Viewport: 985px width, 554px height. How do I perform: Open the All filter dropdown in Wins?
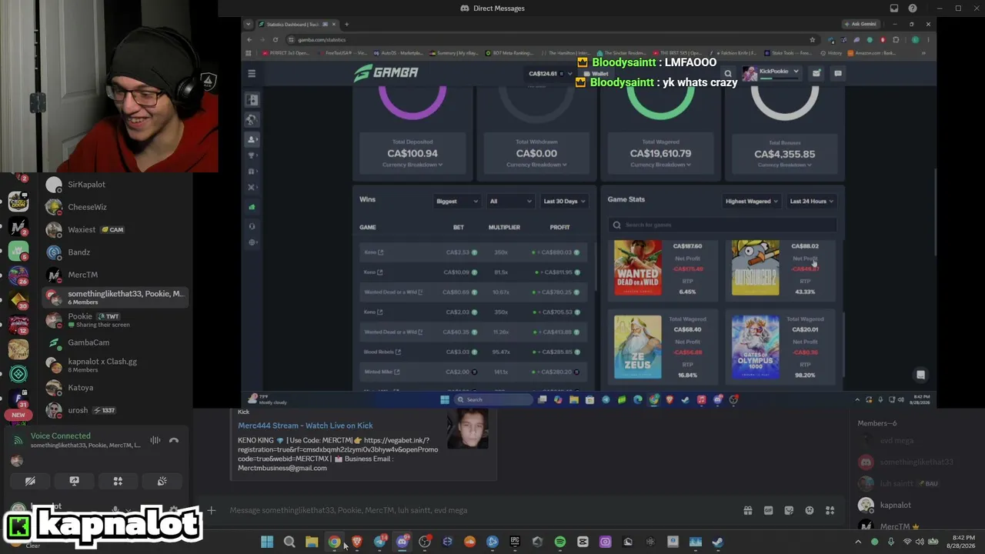[x=510, y=202]
